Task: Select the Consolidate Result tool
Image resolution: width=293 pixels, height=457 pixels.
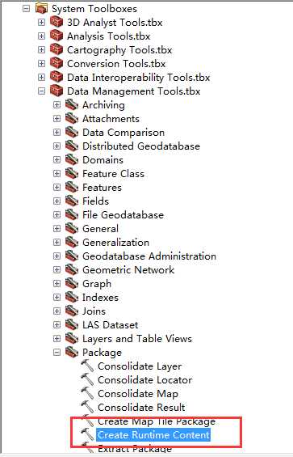Action: point(141,407)
